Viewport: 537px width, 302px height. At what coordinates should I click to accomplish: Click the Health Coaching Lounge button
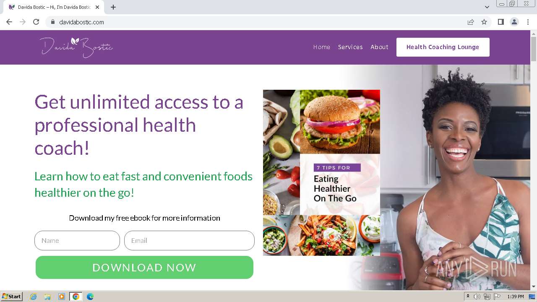(x=443, y=47)
